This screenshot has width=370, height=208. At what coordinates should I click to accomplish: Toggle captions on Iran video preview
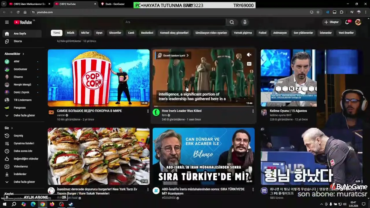coord(249,64)
